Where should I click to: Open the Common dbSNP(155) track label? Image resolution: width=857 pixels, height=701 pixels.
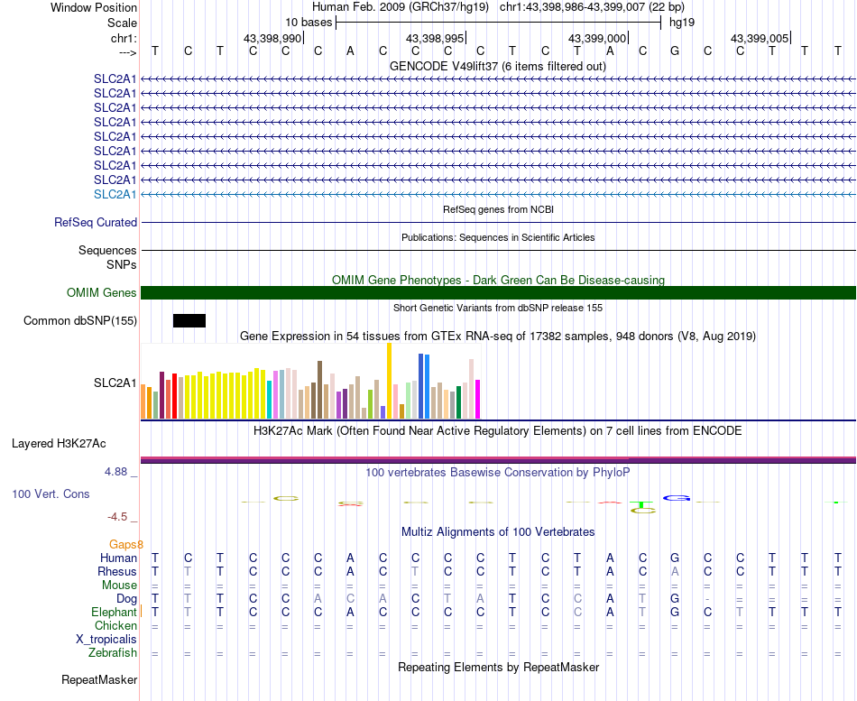79,320
